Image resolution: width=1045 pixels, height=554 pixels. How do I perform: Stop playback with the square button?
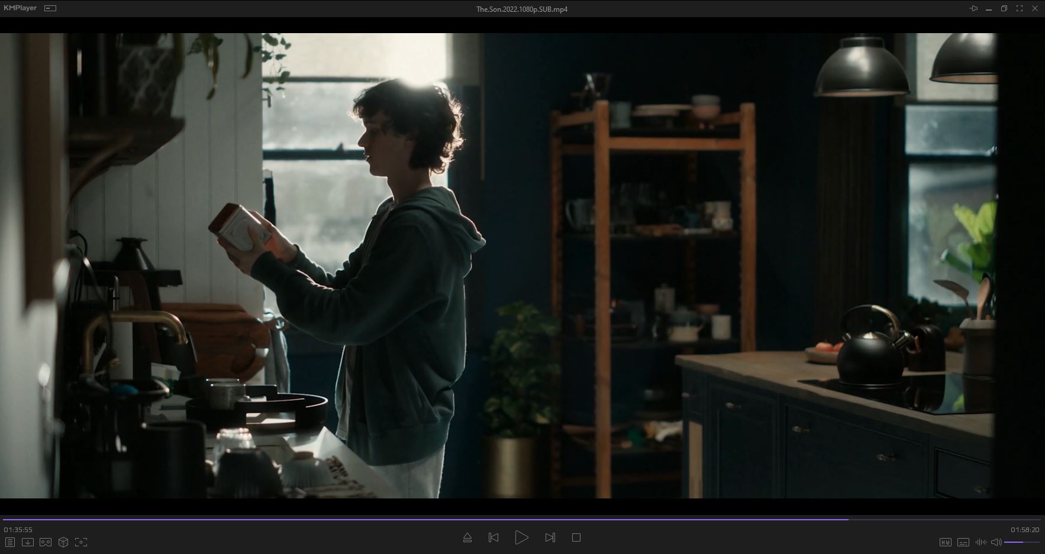pos(576,537)
